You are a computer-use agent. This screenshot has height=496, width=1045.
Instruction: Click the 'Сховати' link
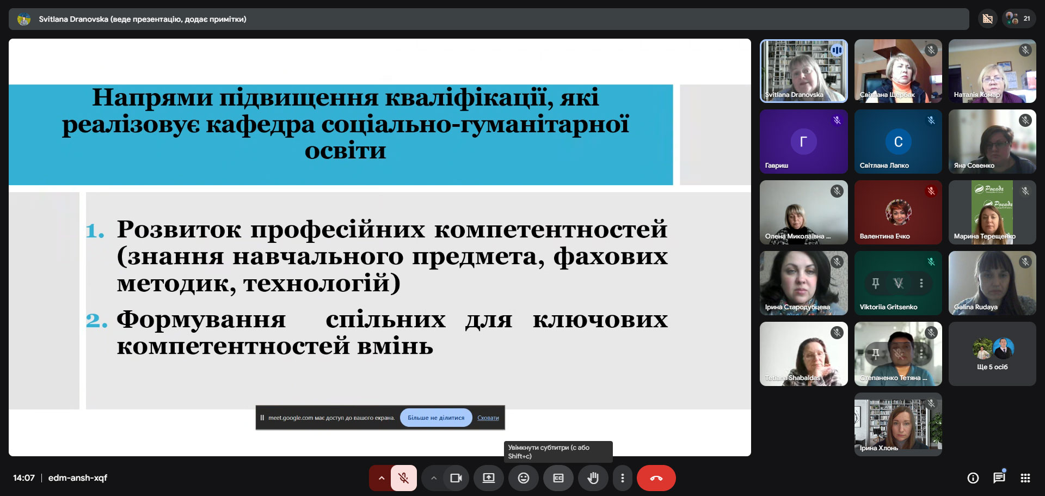(x=488, y=418)
